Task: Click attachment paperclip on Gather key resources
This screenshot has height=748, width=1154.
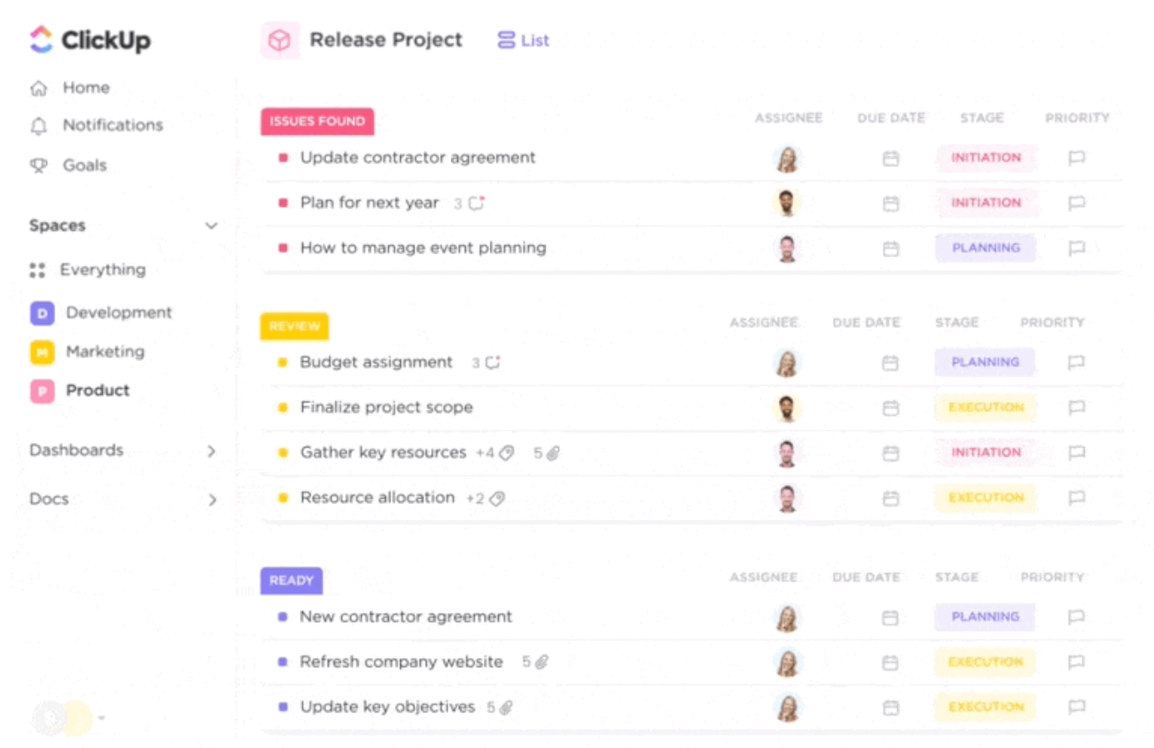Action: point(553,453)
